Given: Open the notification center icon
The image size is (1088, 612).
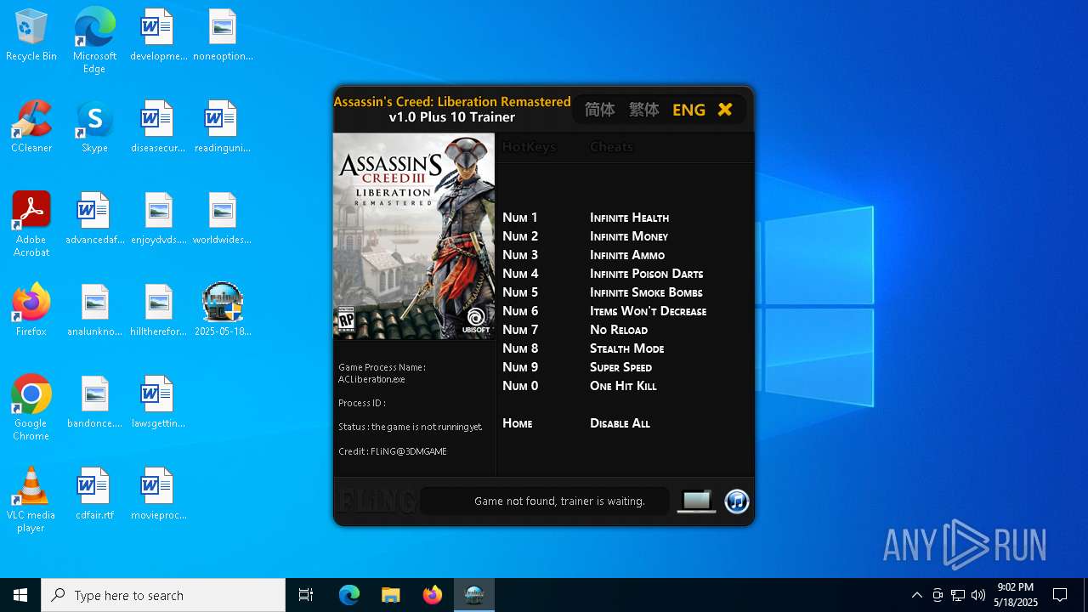Looking at the screenshot, I should click(x=1060, y=595).
